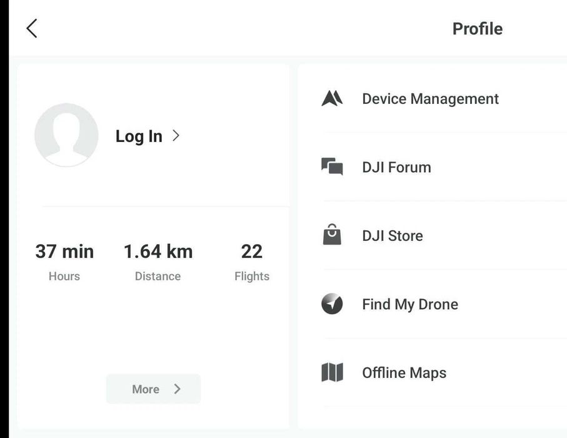Click the Log In text link
Viewport: 567px width, 438px height.
(139, 136)
